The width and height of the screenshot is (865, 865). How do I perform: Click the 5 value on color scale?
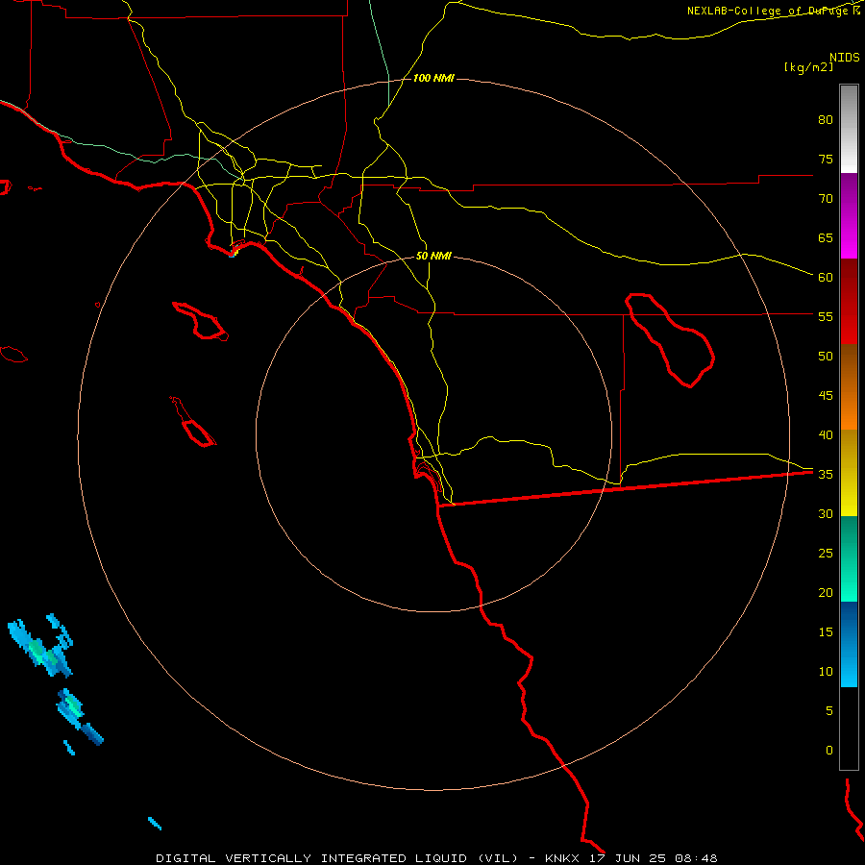(x=828, y=710)
